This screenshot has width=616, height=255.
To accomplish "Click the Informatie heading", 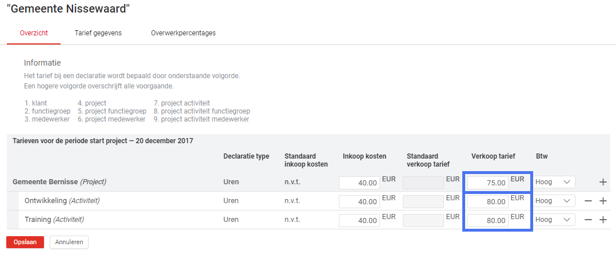I will click(x=42, y=63).
